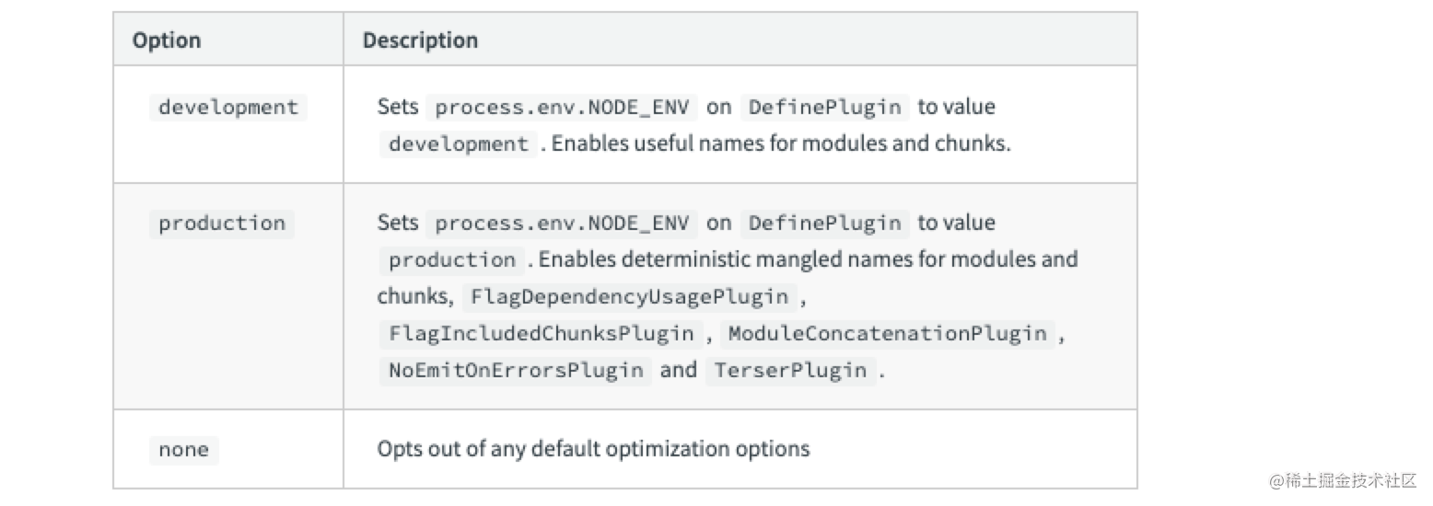The height and width of the screenshot is (506, 1433).
Task: Click the FlagIncludedChunksPlugin code label
Action: coord(541,334)
